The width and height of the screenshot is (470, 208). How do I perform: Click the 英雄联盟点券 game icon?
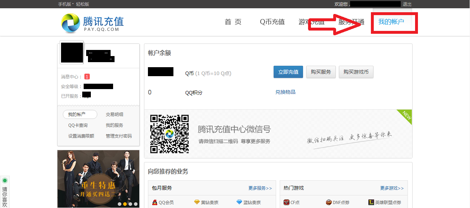371,203
